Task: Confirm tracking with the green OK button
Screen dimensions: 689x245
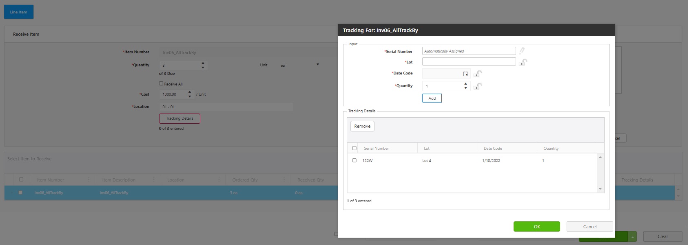Action: coord(536,227)
